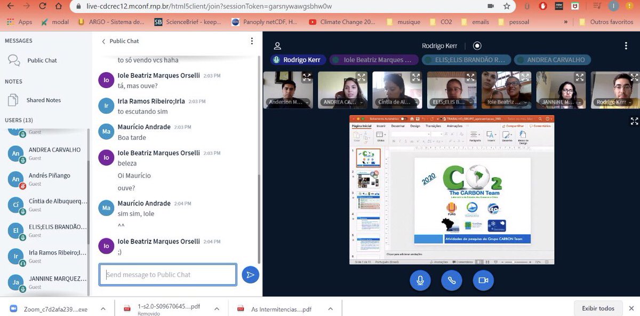Expand menu for 1-s2.0-S09670645 pdf download
The width and height of the screenshot is (640, 316).
[217, 309]
